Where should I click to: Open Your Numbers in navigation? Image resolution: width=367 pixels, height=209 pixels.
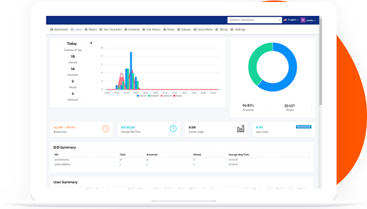point(111,29)
